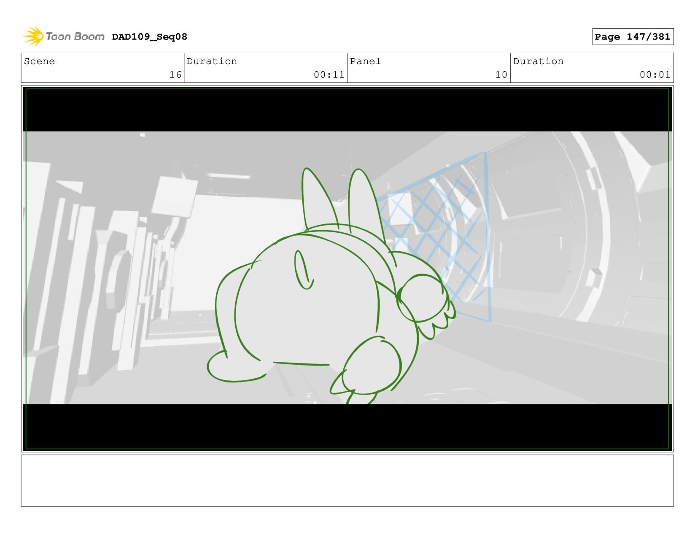The image size is (695, 538).
Task: Click the Panel label
Action: point(365,61)
